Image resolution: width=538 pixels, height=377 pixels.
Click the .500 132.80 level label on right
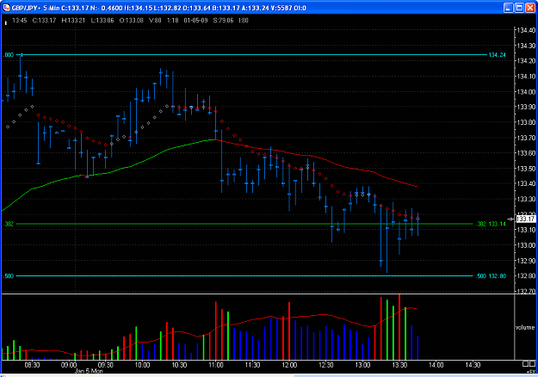coord(491,275)
